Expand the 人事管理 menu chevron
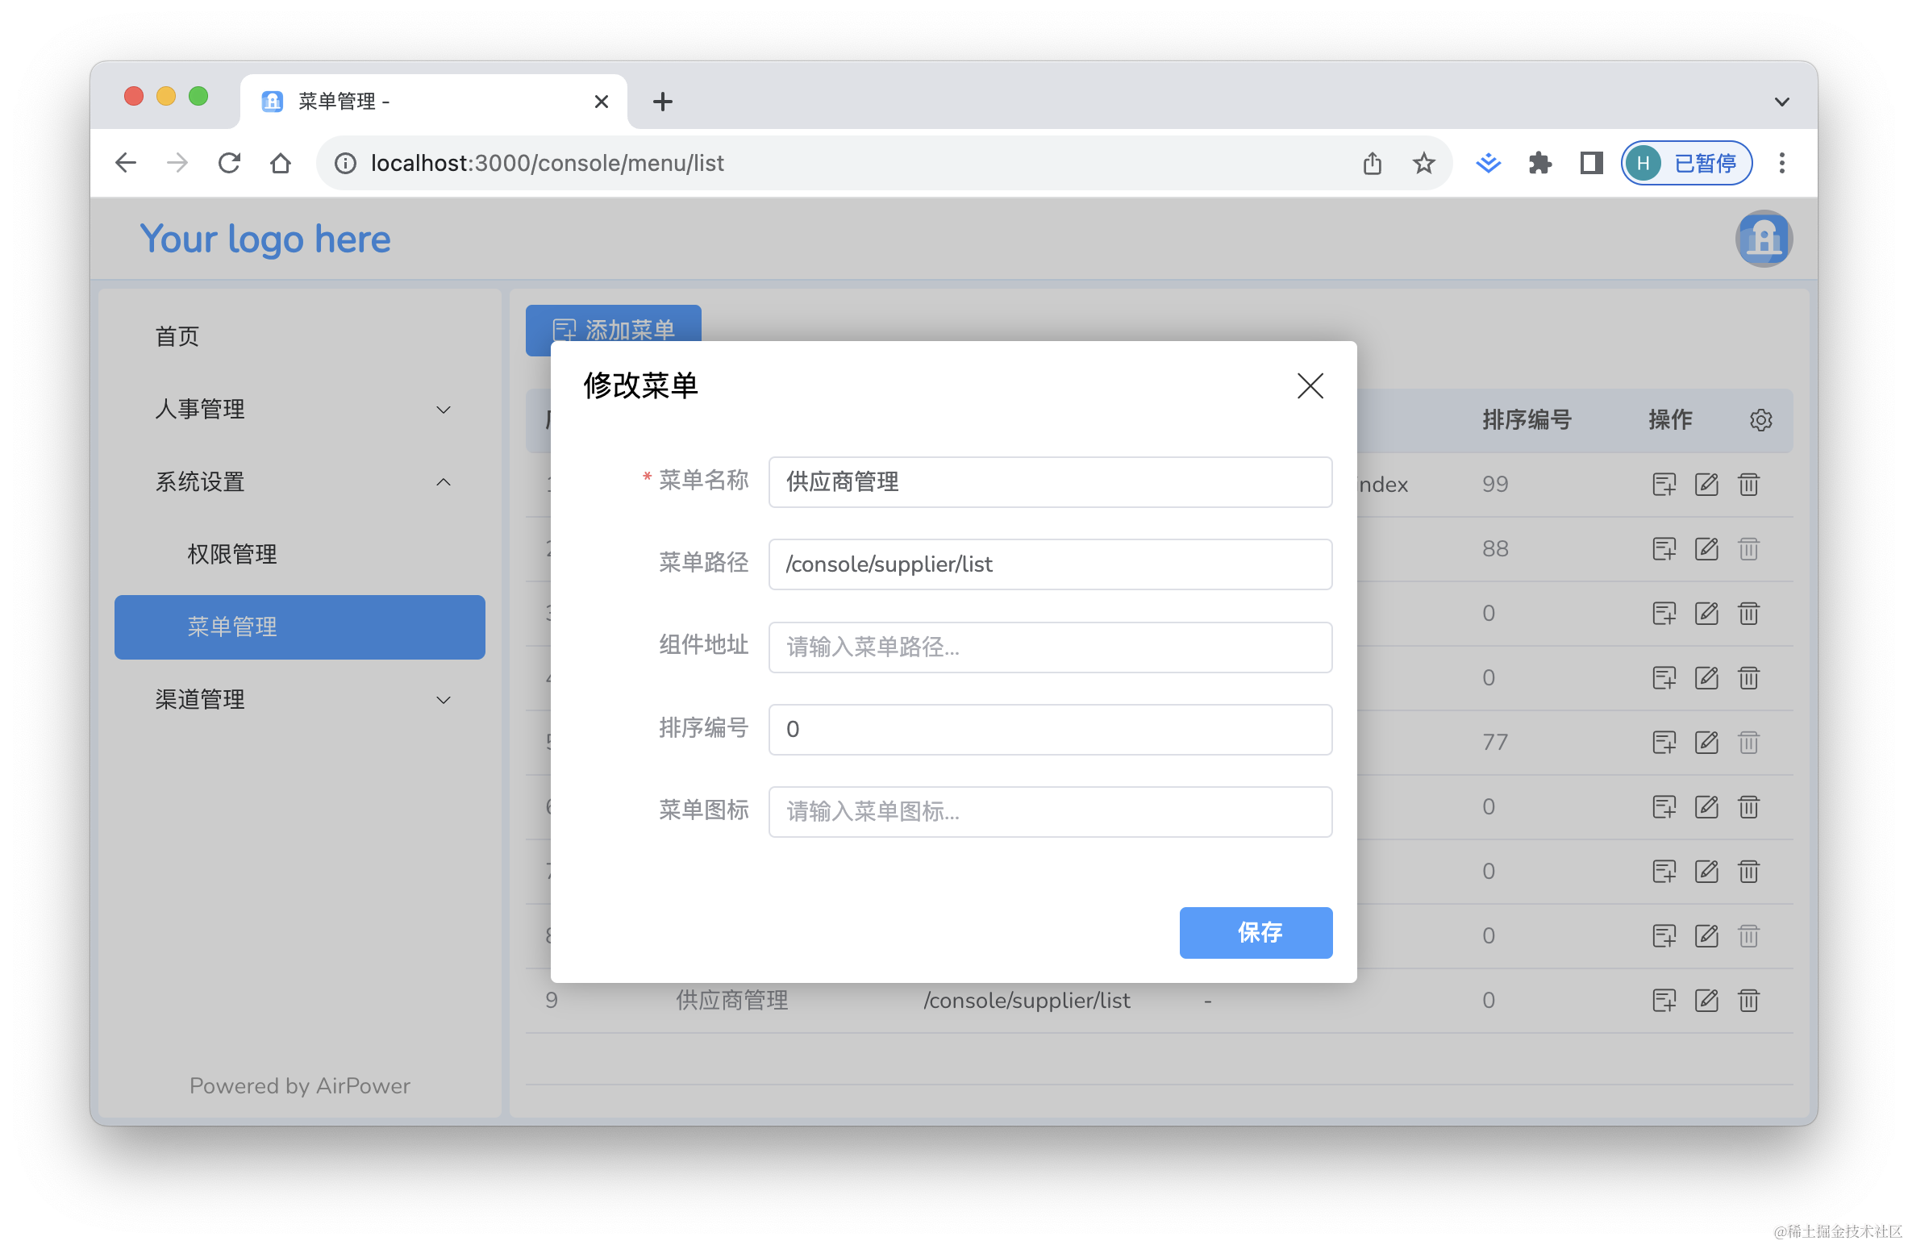1908x1245 pixels. click(444, 410)
